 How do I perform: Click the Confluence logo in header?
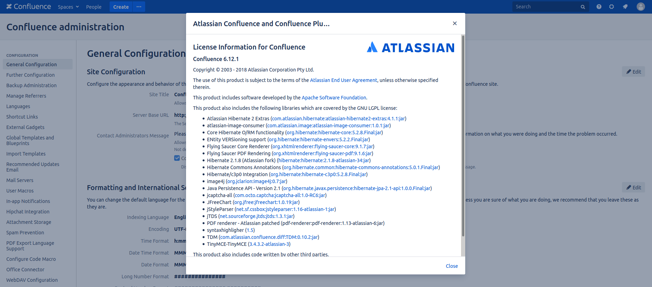(x=29, y=7)
